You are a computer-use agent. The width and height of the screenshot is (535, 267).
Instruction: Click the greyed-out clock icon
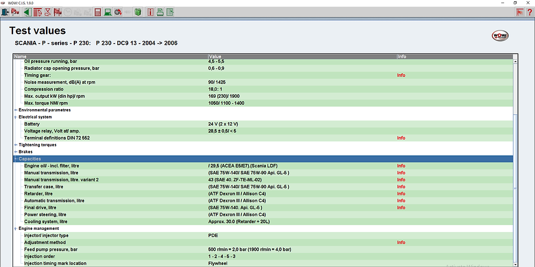(x=68, y=12)
